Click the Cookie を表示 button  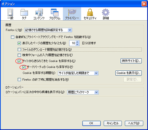[x=128, y=73]
